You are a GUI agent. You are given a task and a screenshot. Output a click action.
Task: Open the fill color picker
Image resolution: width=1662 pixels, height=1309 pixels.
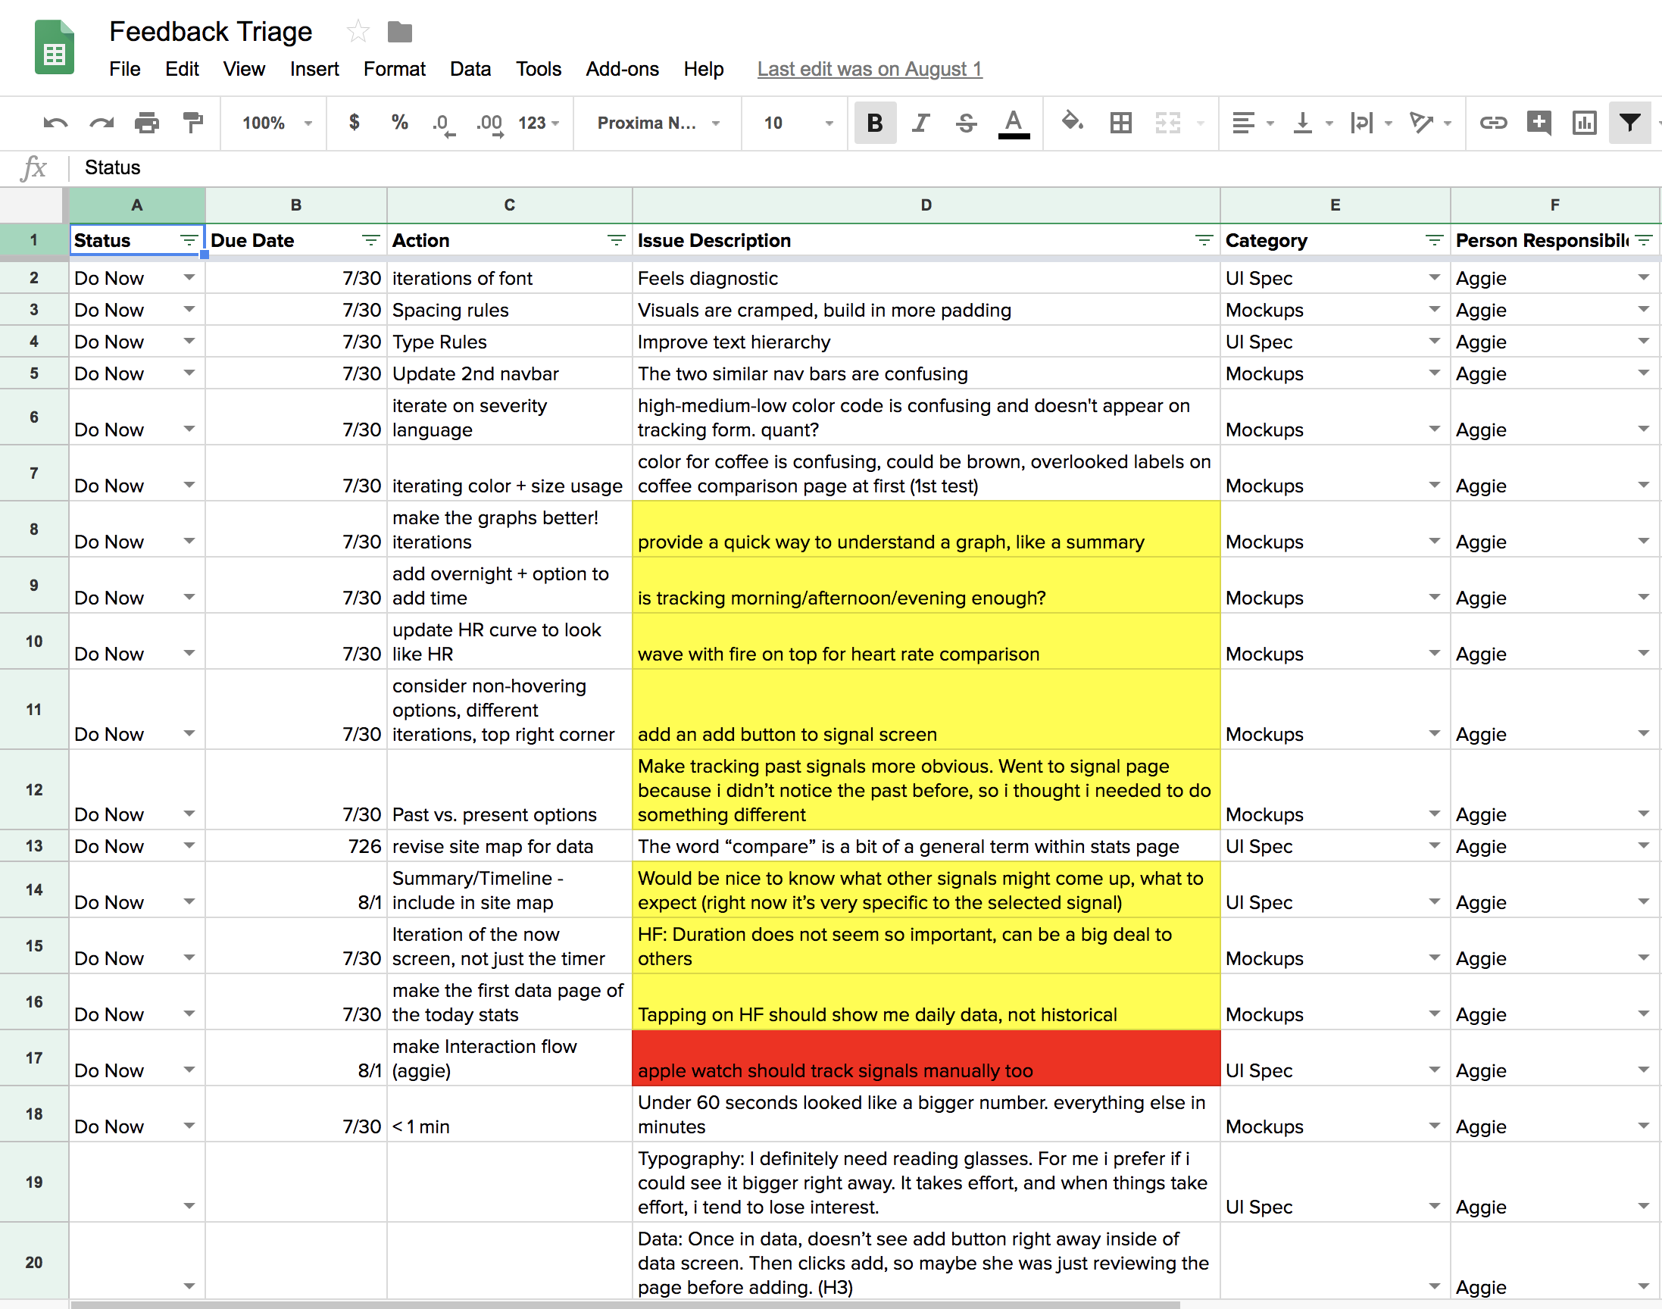pyautogui.click(x=1072, y=121)
